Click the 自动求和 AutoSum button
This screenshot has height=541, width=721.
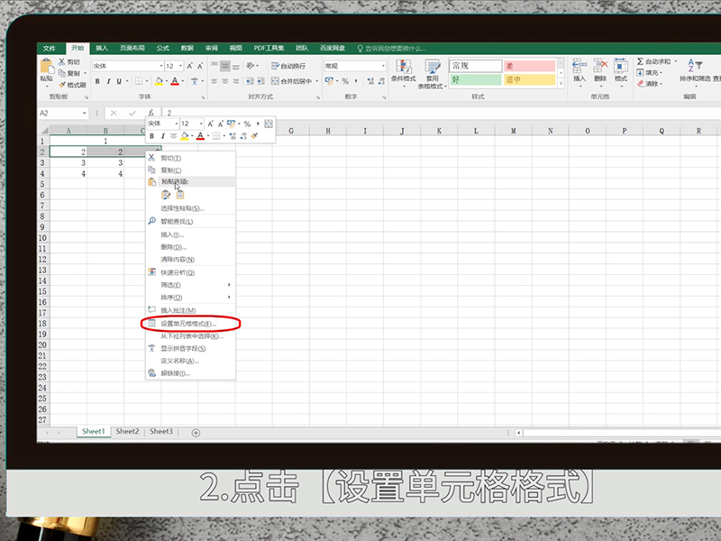click(x=654, y=61)
